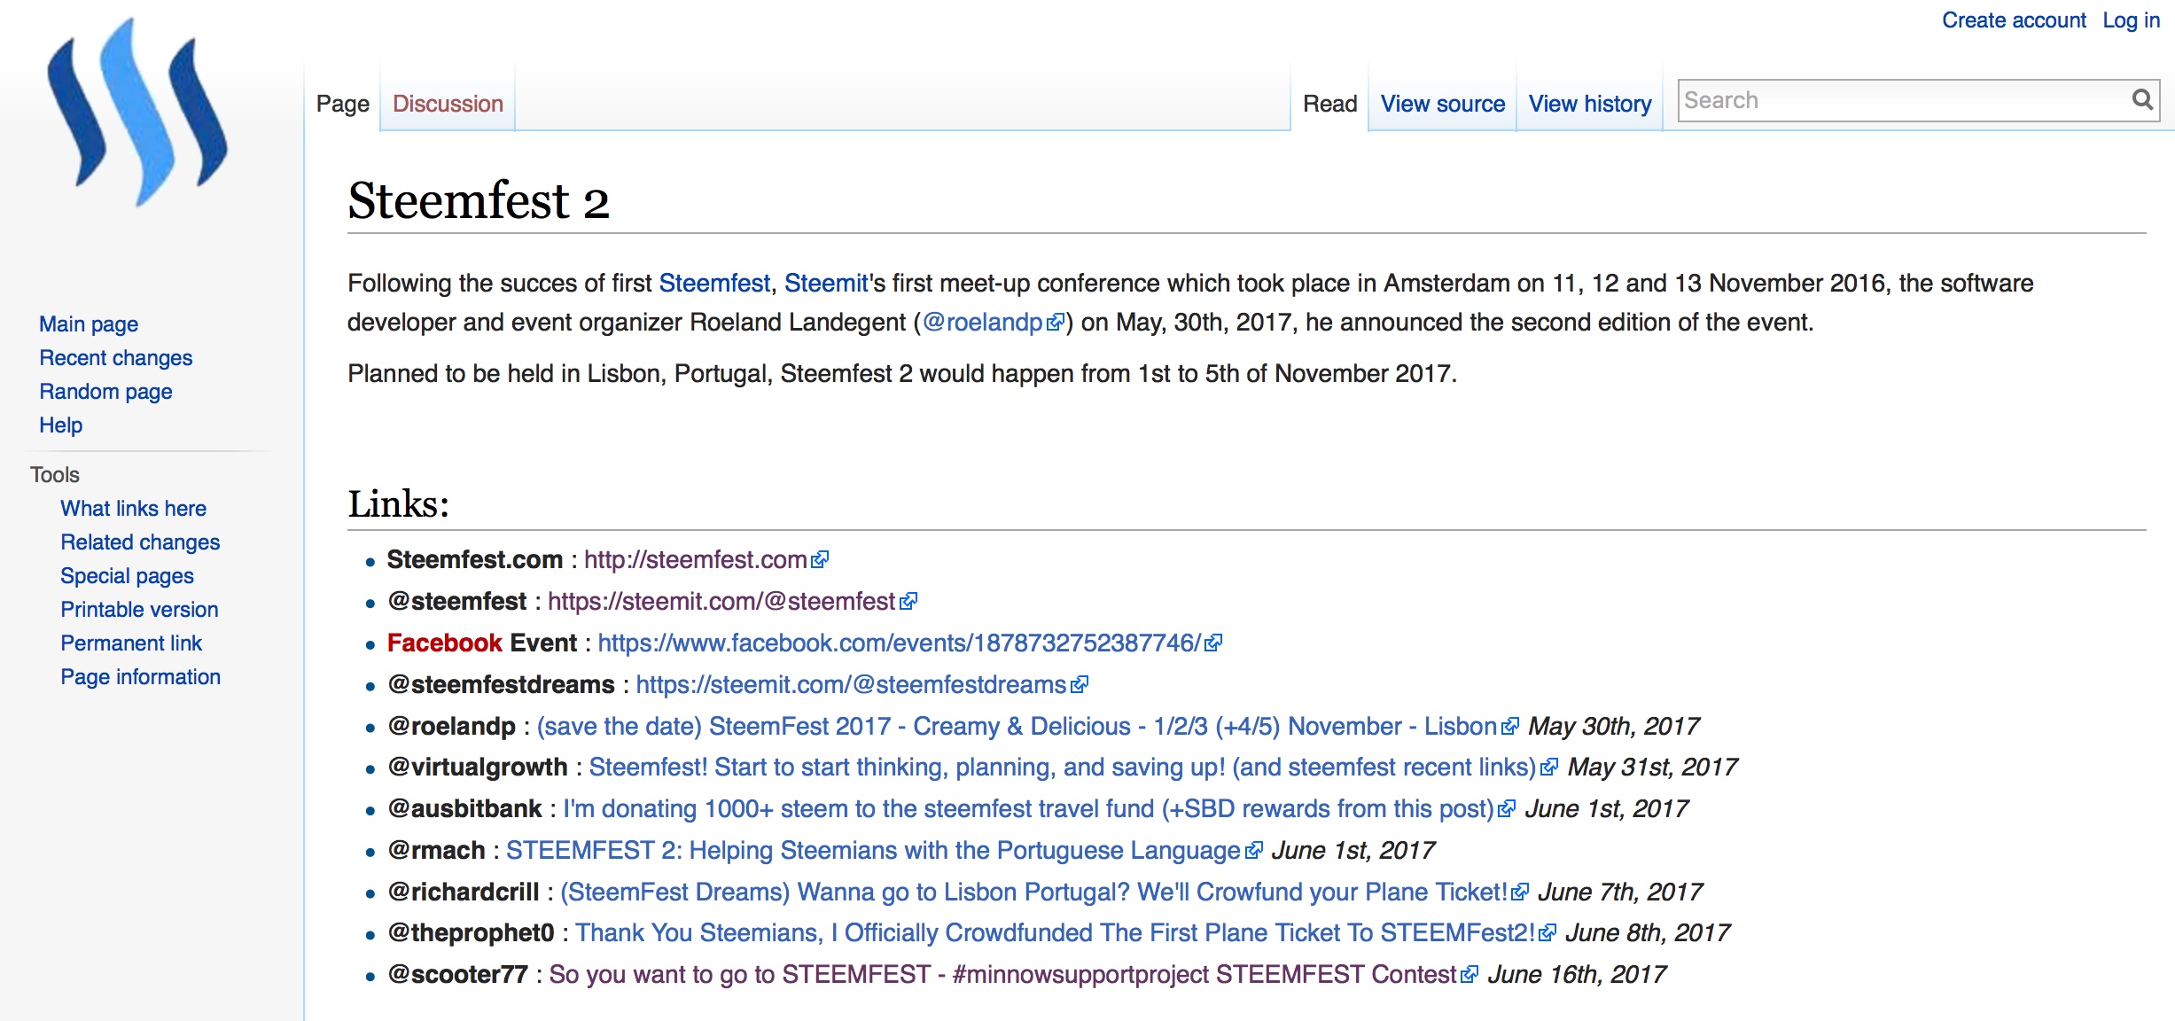Switch to the Page tab
Screen dimensions: 2175x1021
click(x=342, y=104)
